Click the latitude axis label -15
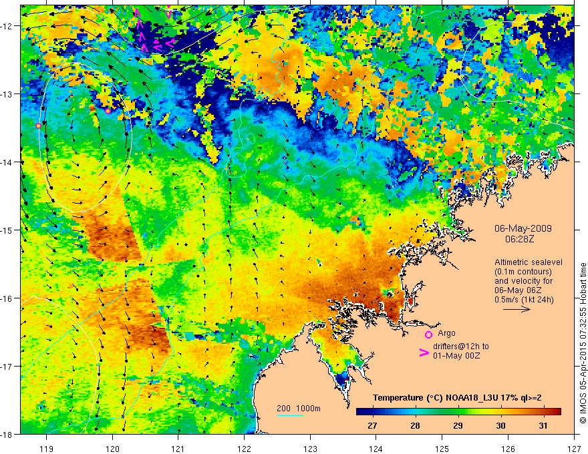The image size is (588, 454). tap(7, 230)
